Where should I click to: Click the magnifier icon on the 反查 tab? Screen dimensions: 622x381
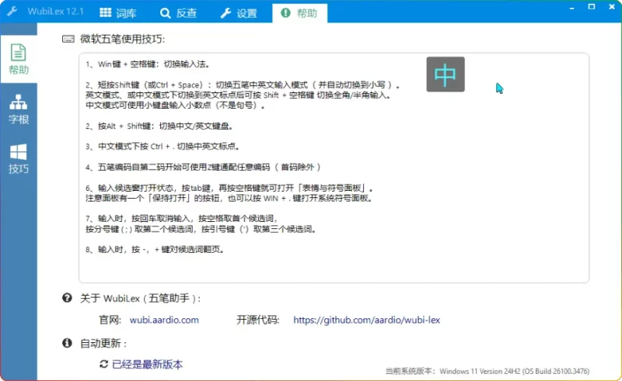pos(165,13)
